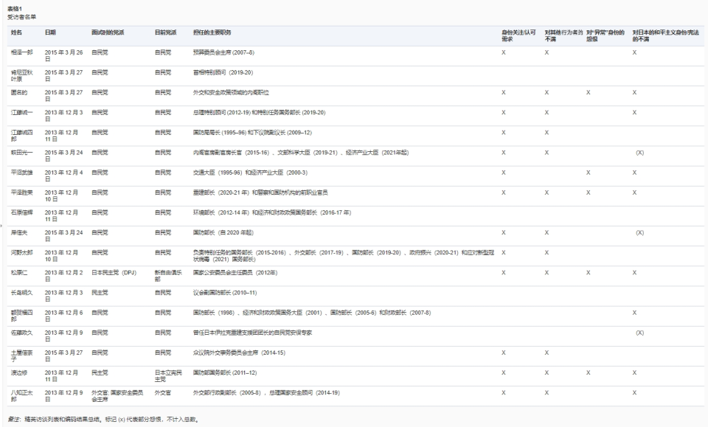Click 国防部国务部长 (2011–12) cell
Image resolution: width=708 pixels, height=427 pixels.
coord(225,372)
